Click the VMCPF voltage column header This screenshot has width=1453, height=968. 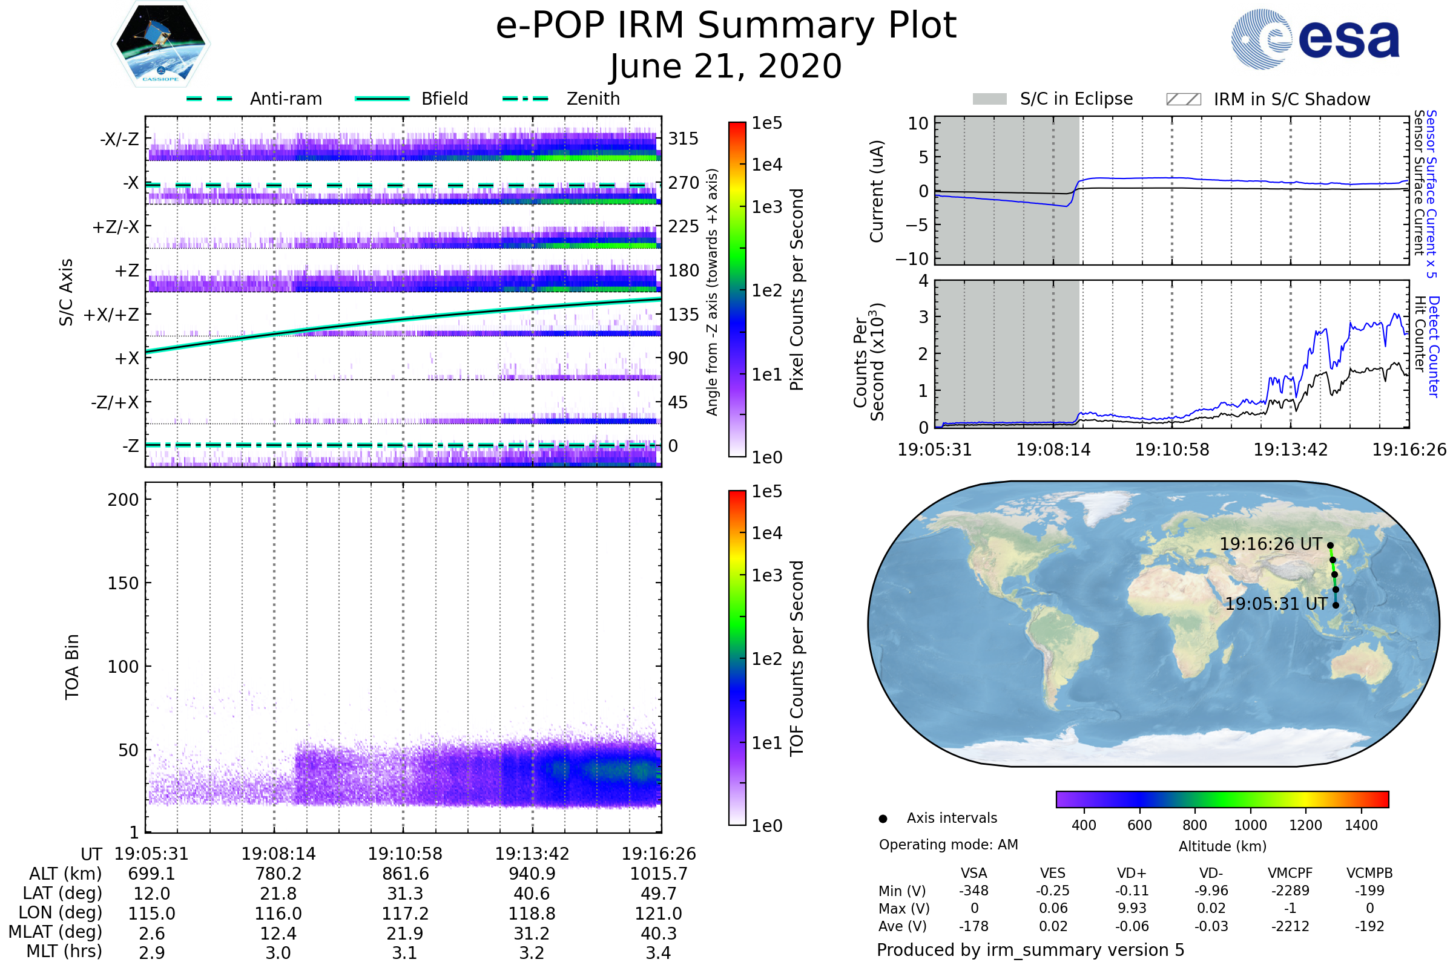point(1290,873)
